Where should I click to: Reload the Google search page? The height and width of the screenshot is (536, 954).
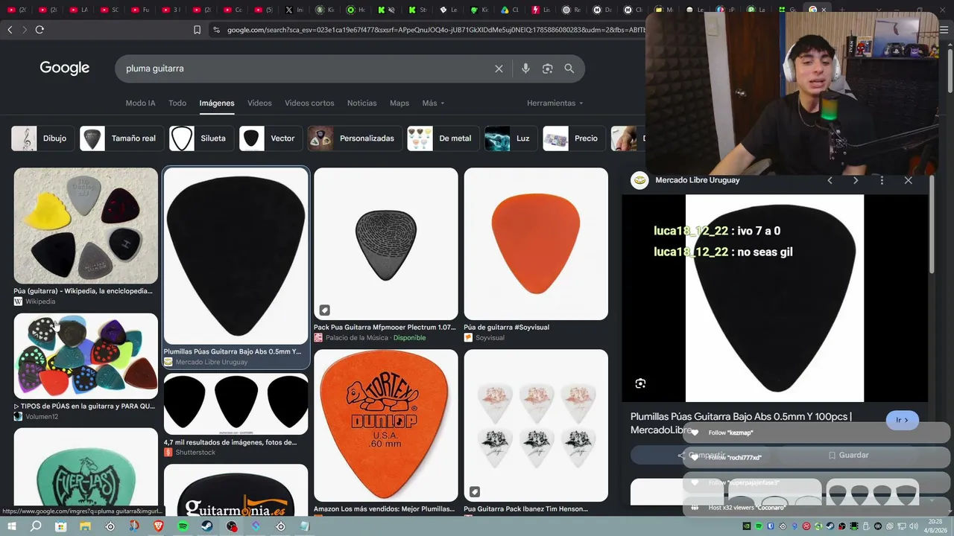pos(40,30)
